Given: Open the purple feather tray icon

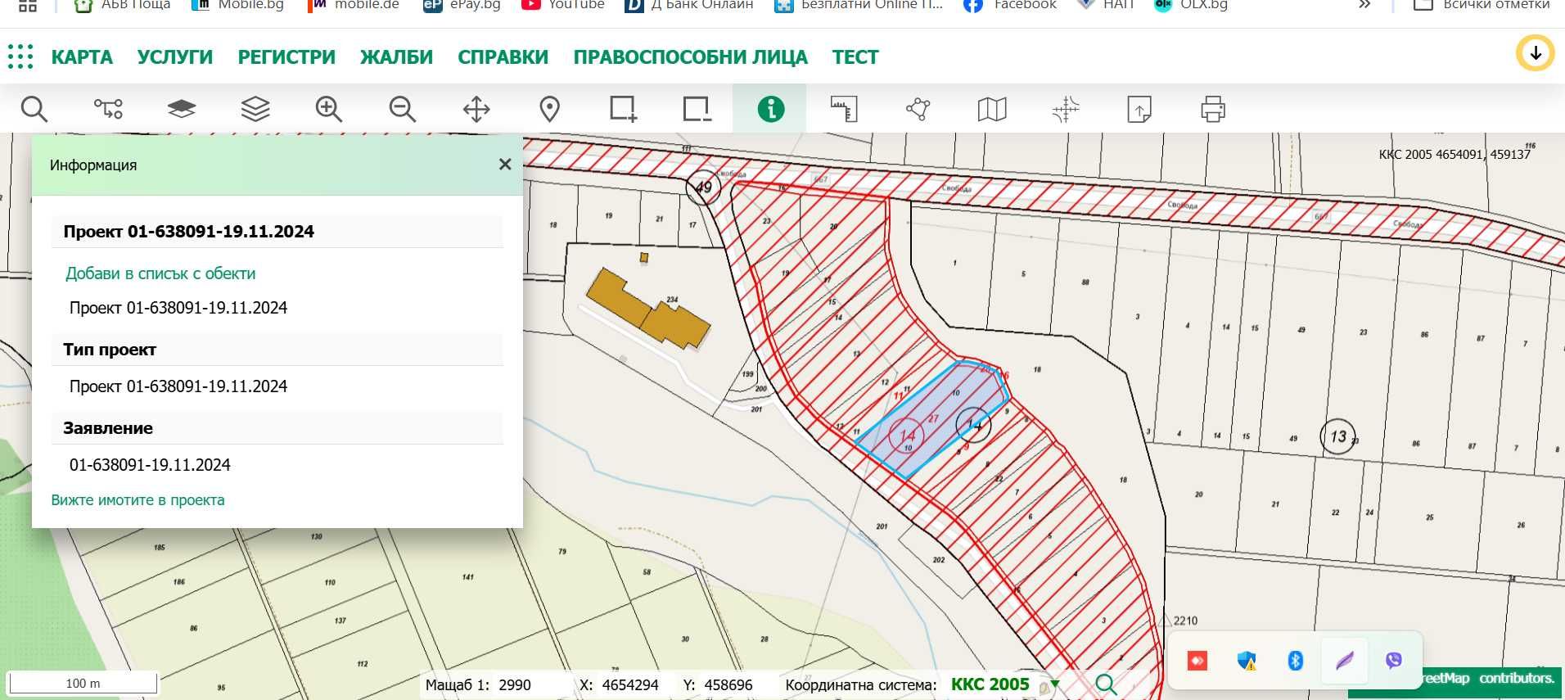Looking at the screenshot, I should (1345, 660).
